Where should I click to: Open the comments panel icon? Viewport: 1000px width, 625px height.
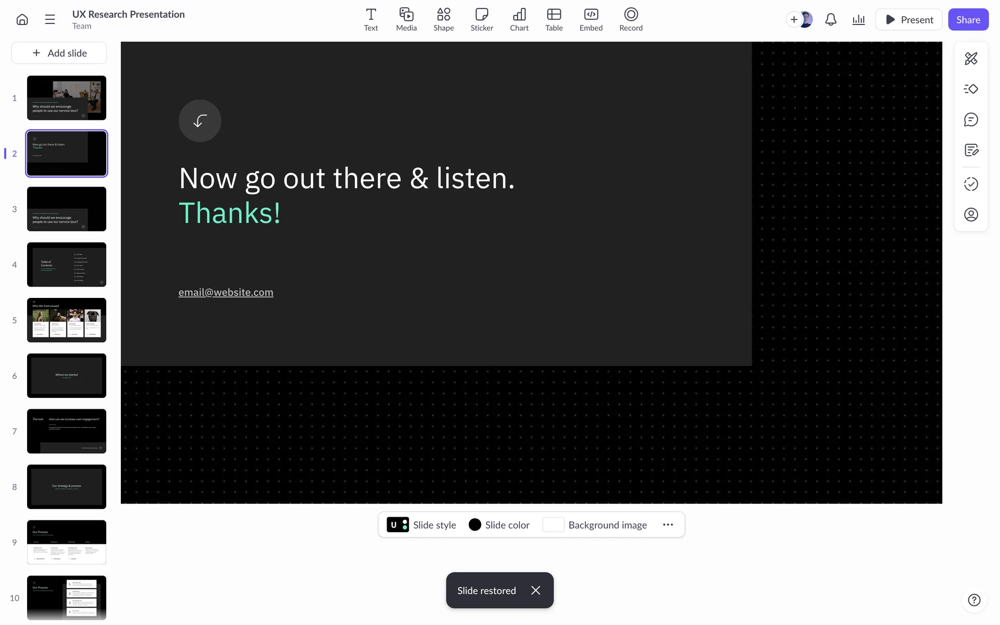coord(971,120)
